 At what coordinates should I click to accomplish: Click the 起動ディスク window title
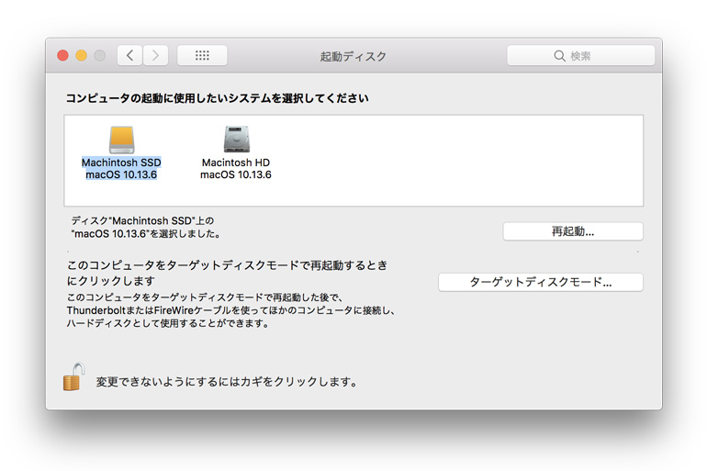(x=353, y=56)
